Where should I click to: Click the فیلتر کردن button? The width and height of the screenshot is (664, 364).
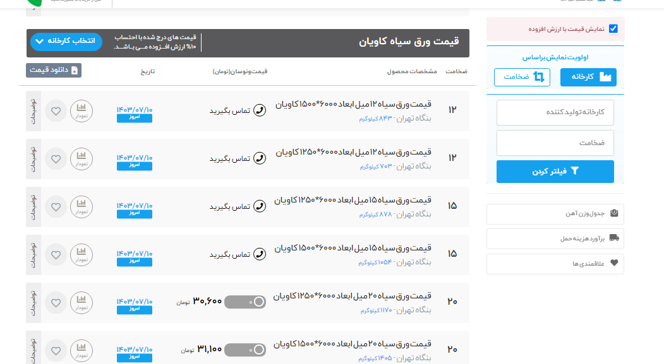tap(555, 171)
